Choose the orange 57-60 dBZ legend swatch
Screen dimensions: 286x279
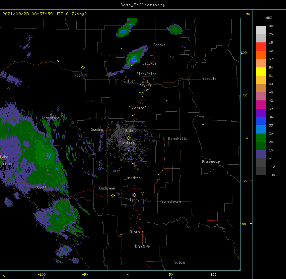261,55
